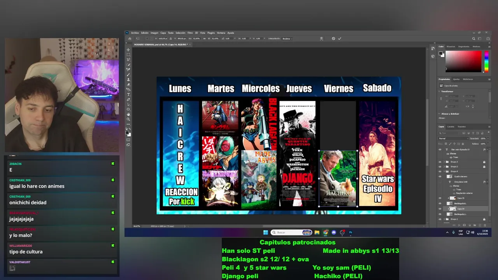The width and height of the screenshot is (498, 280).
Task: Select the Move tool
Action: [x=128, y=50]
